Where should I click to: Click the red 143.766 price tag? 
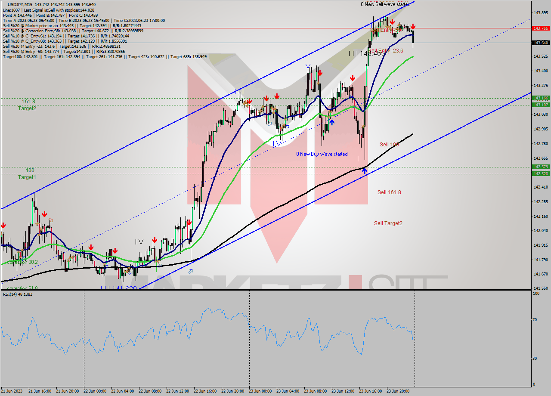541,28
